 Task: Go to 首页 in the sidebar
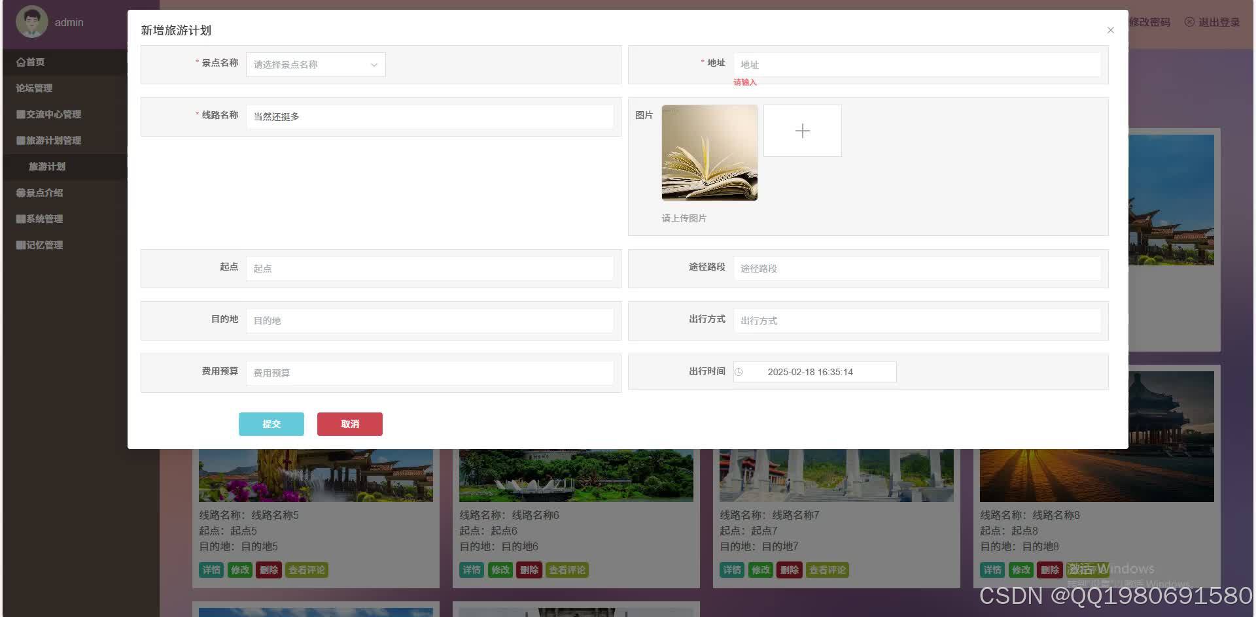tap(65, 62)
